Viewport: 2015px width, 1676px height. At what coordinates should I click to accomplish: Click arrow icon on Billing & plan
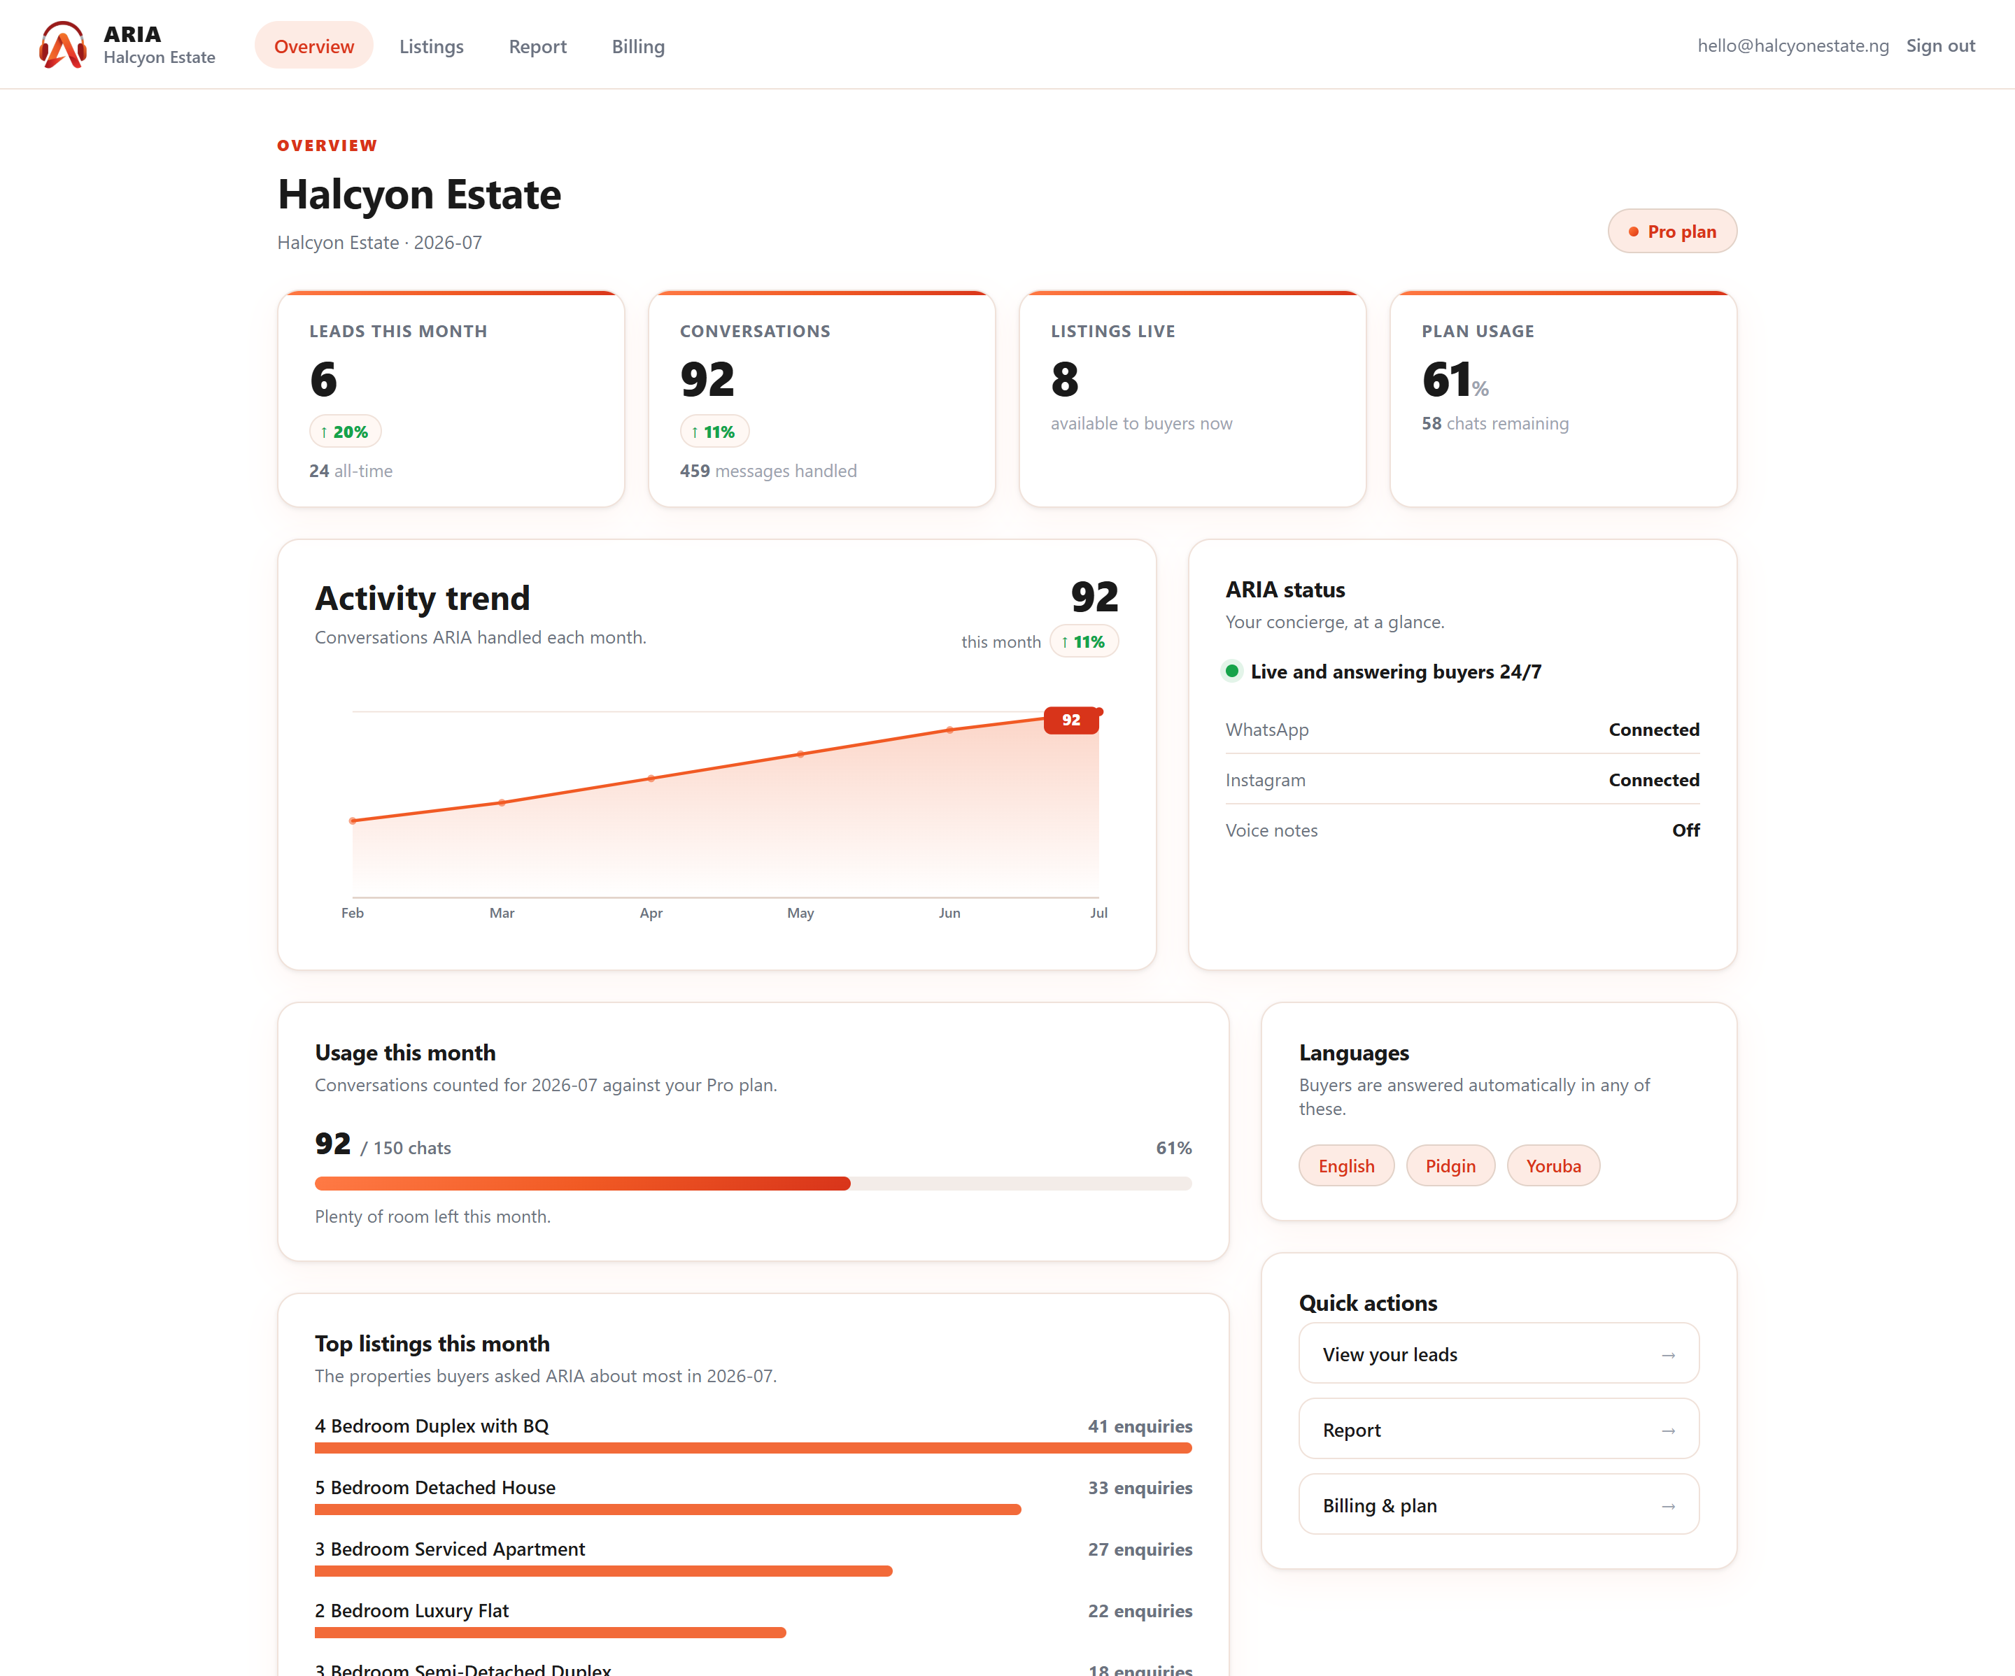point(1668,1506)
